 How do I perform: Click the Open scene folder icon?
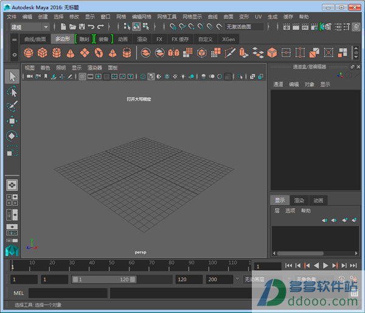(72, 27)
